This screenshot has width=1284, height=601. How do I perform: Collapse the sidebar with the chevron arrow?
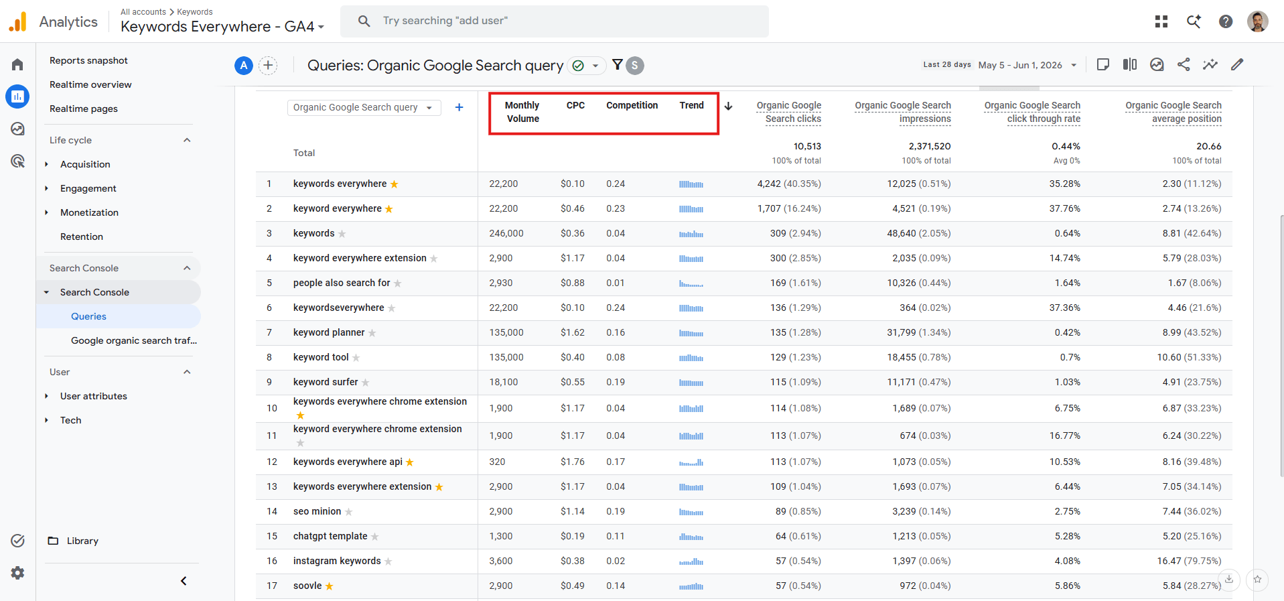tap(184, 581)
